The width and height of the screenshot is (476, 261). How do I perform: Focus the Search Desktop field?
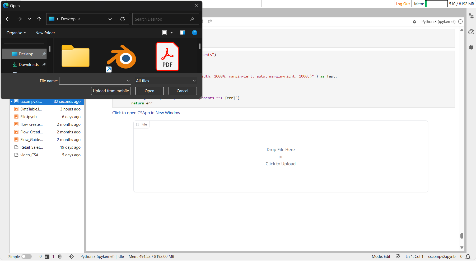coord(166,19)
